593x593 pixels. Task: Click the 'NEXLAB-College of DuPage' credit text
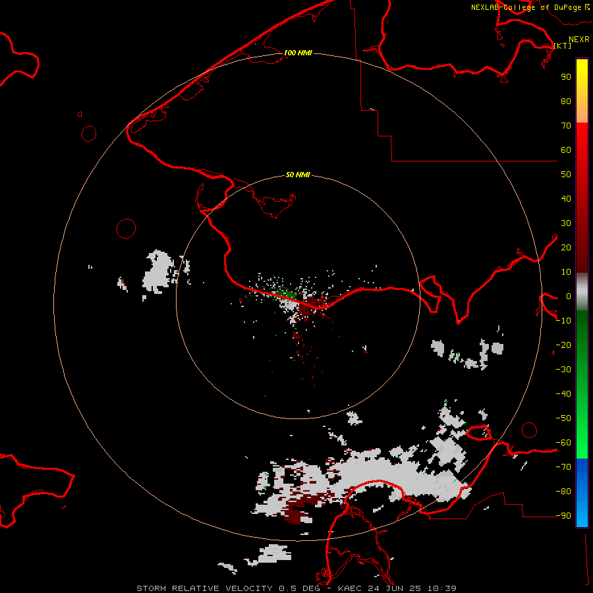point(526,7)
